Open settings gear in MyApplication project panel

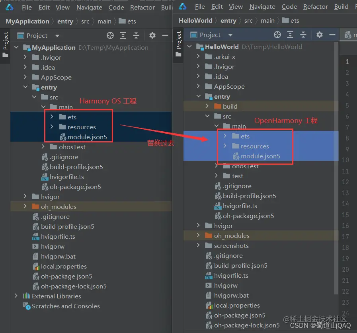pyautogui.click(x=152, y=35)
